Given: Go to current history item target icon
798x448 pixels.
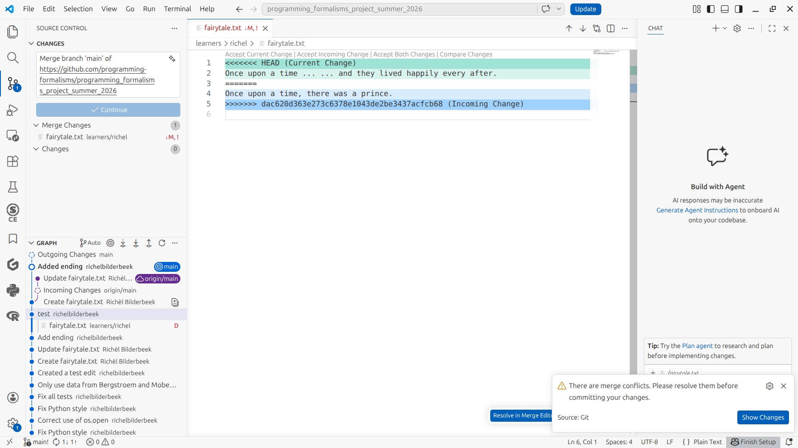Looking at the screenshot, I should click(110, 243).
